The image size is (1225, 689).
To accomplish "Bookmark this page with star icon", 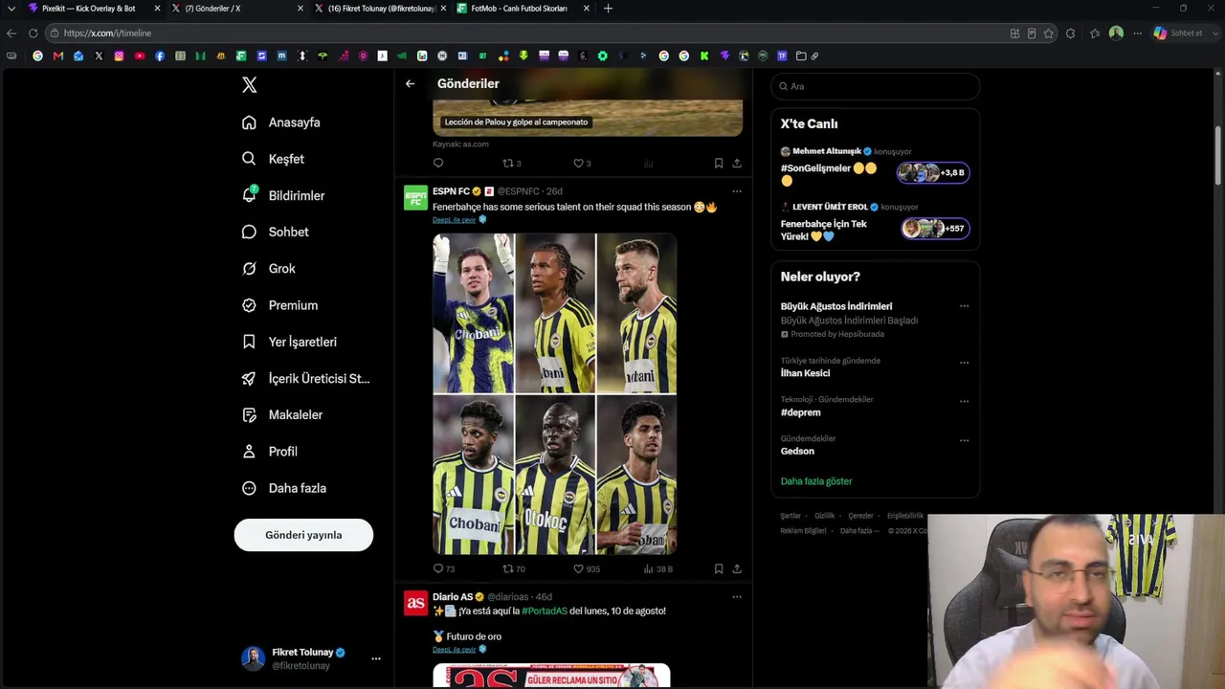I will [1049, 33].
